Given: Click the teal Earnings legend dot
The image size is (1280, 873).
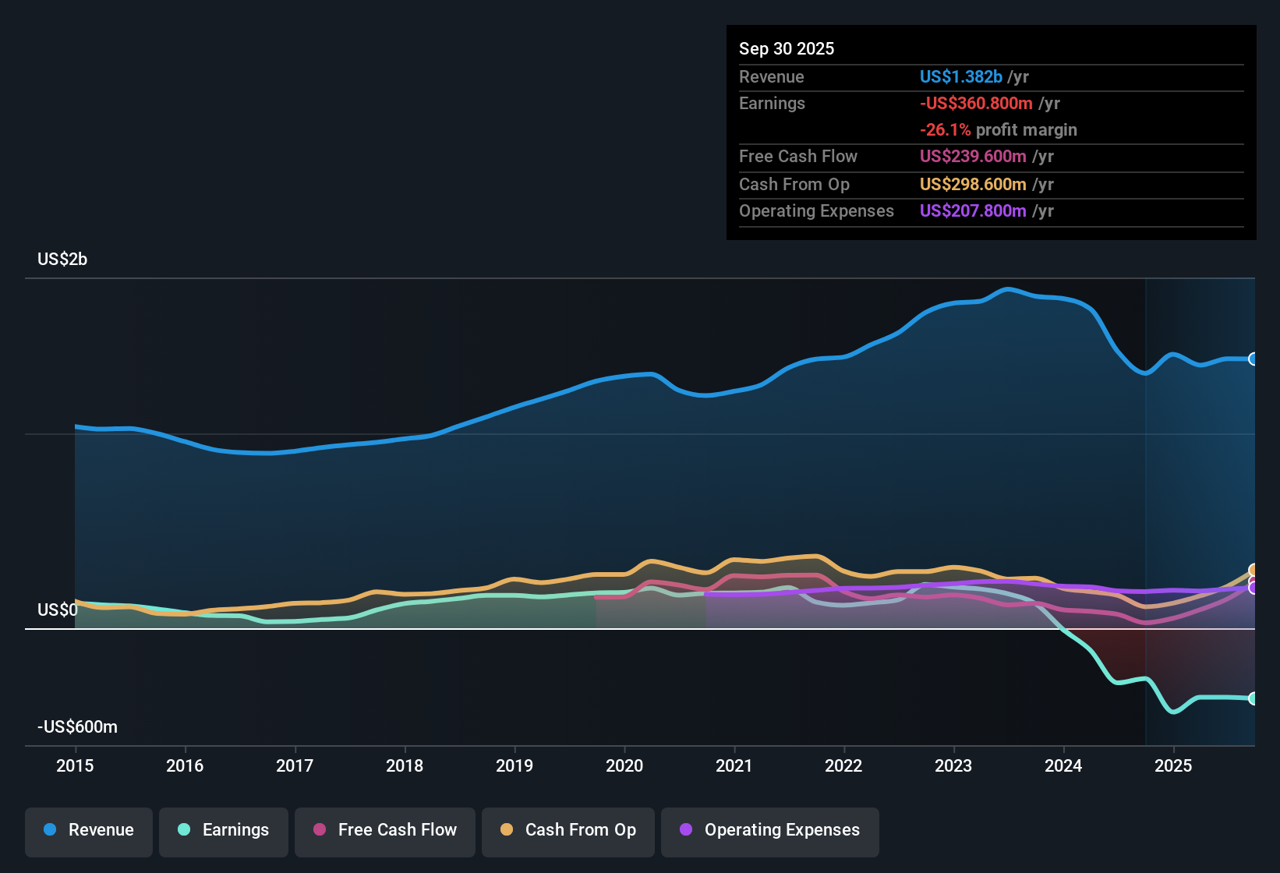Looking at the screenshot, I should tap(184, 830).
